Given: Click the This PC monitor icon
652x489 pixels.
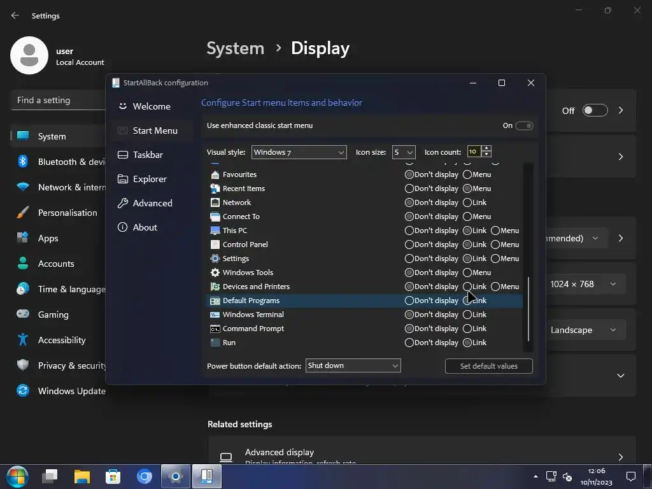Looking at the screenshot, I should [215, 230].
